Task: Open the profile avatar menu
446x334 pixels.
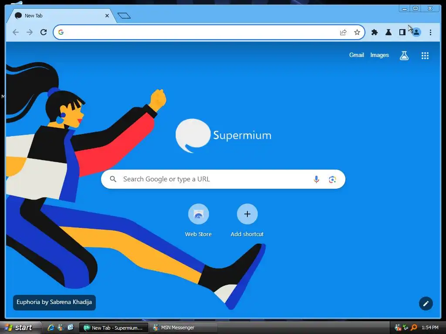Action: (x=416, y=32)
